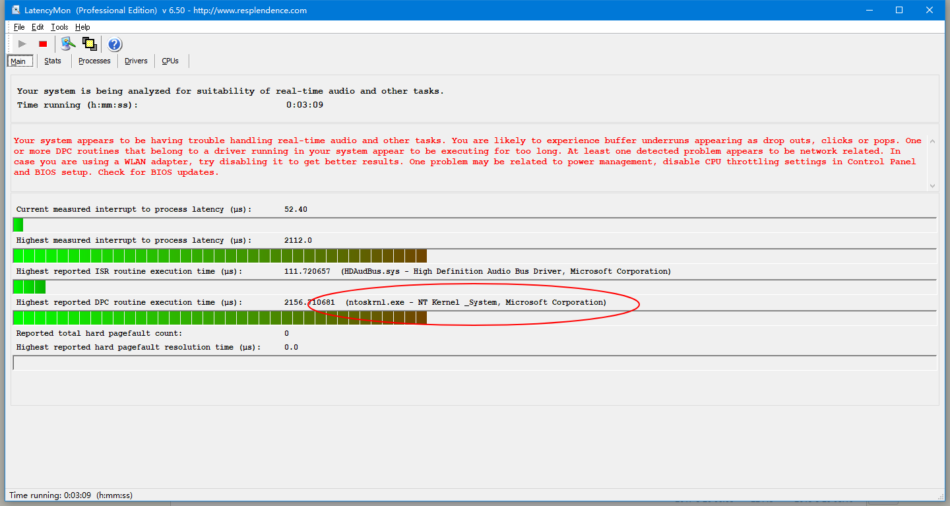Click the 52.40 current latency value
950x506 pixels.
point(296,209)
